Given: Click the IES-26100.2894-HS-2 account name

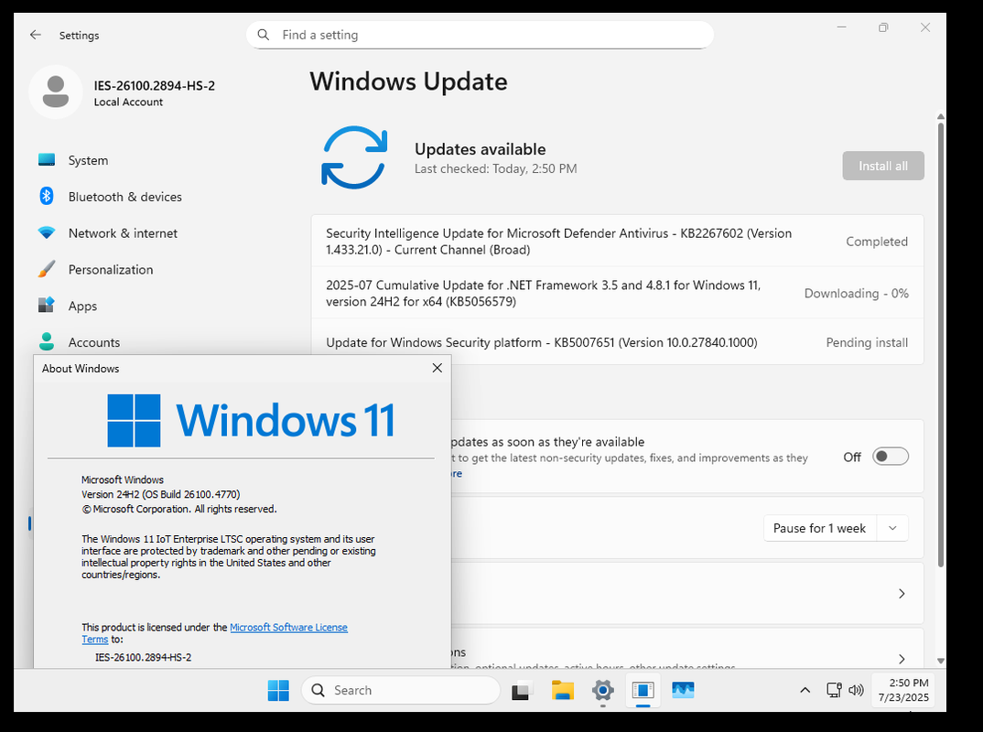Looking at the screenshot, I should tap(154, 86).
